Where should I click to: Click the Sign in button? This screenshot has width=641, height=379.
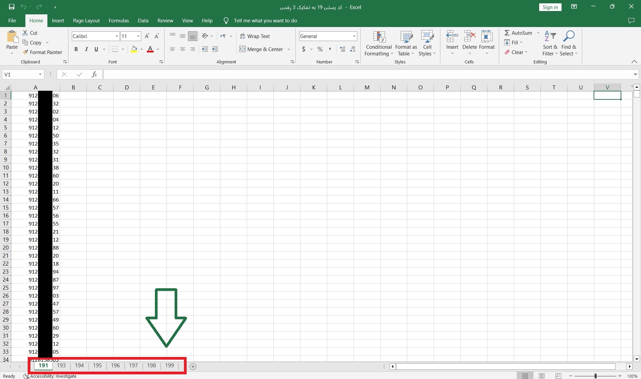(550, 7)
